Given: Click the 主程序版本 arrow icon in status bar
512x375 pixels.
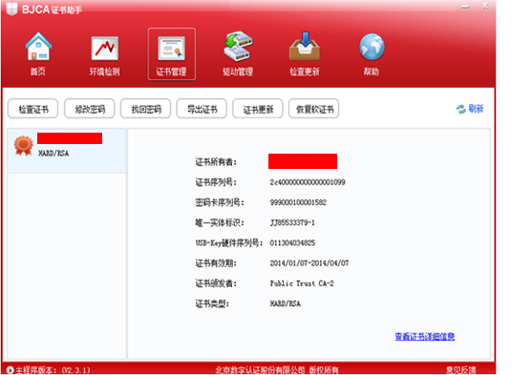Looking at the screenshot, I should 11,370.
